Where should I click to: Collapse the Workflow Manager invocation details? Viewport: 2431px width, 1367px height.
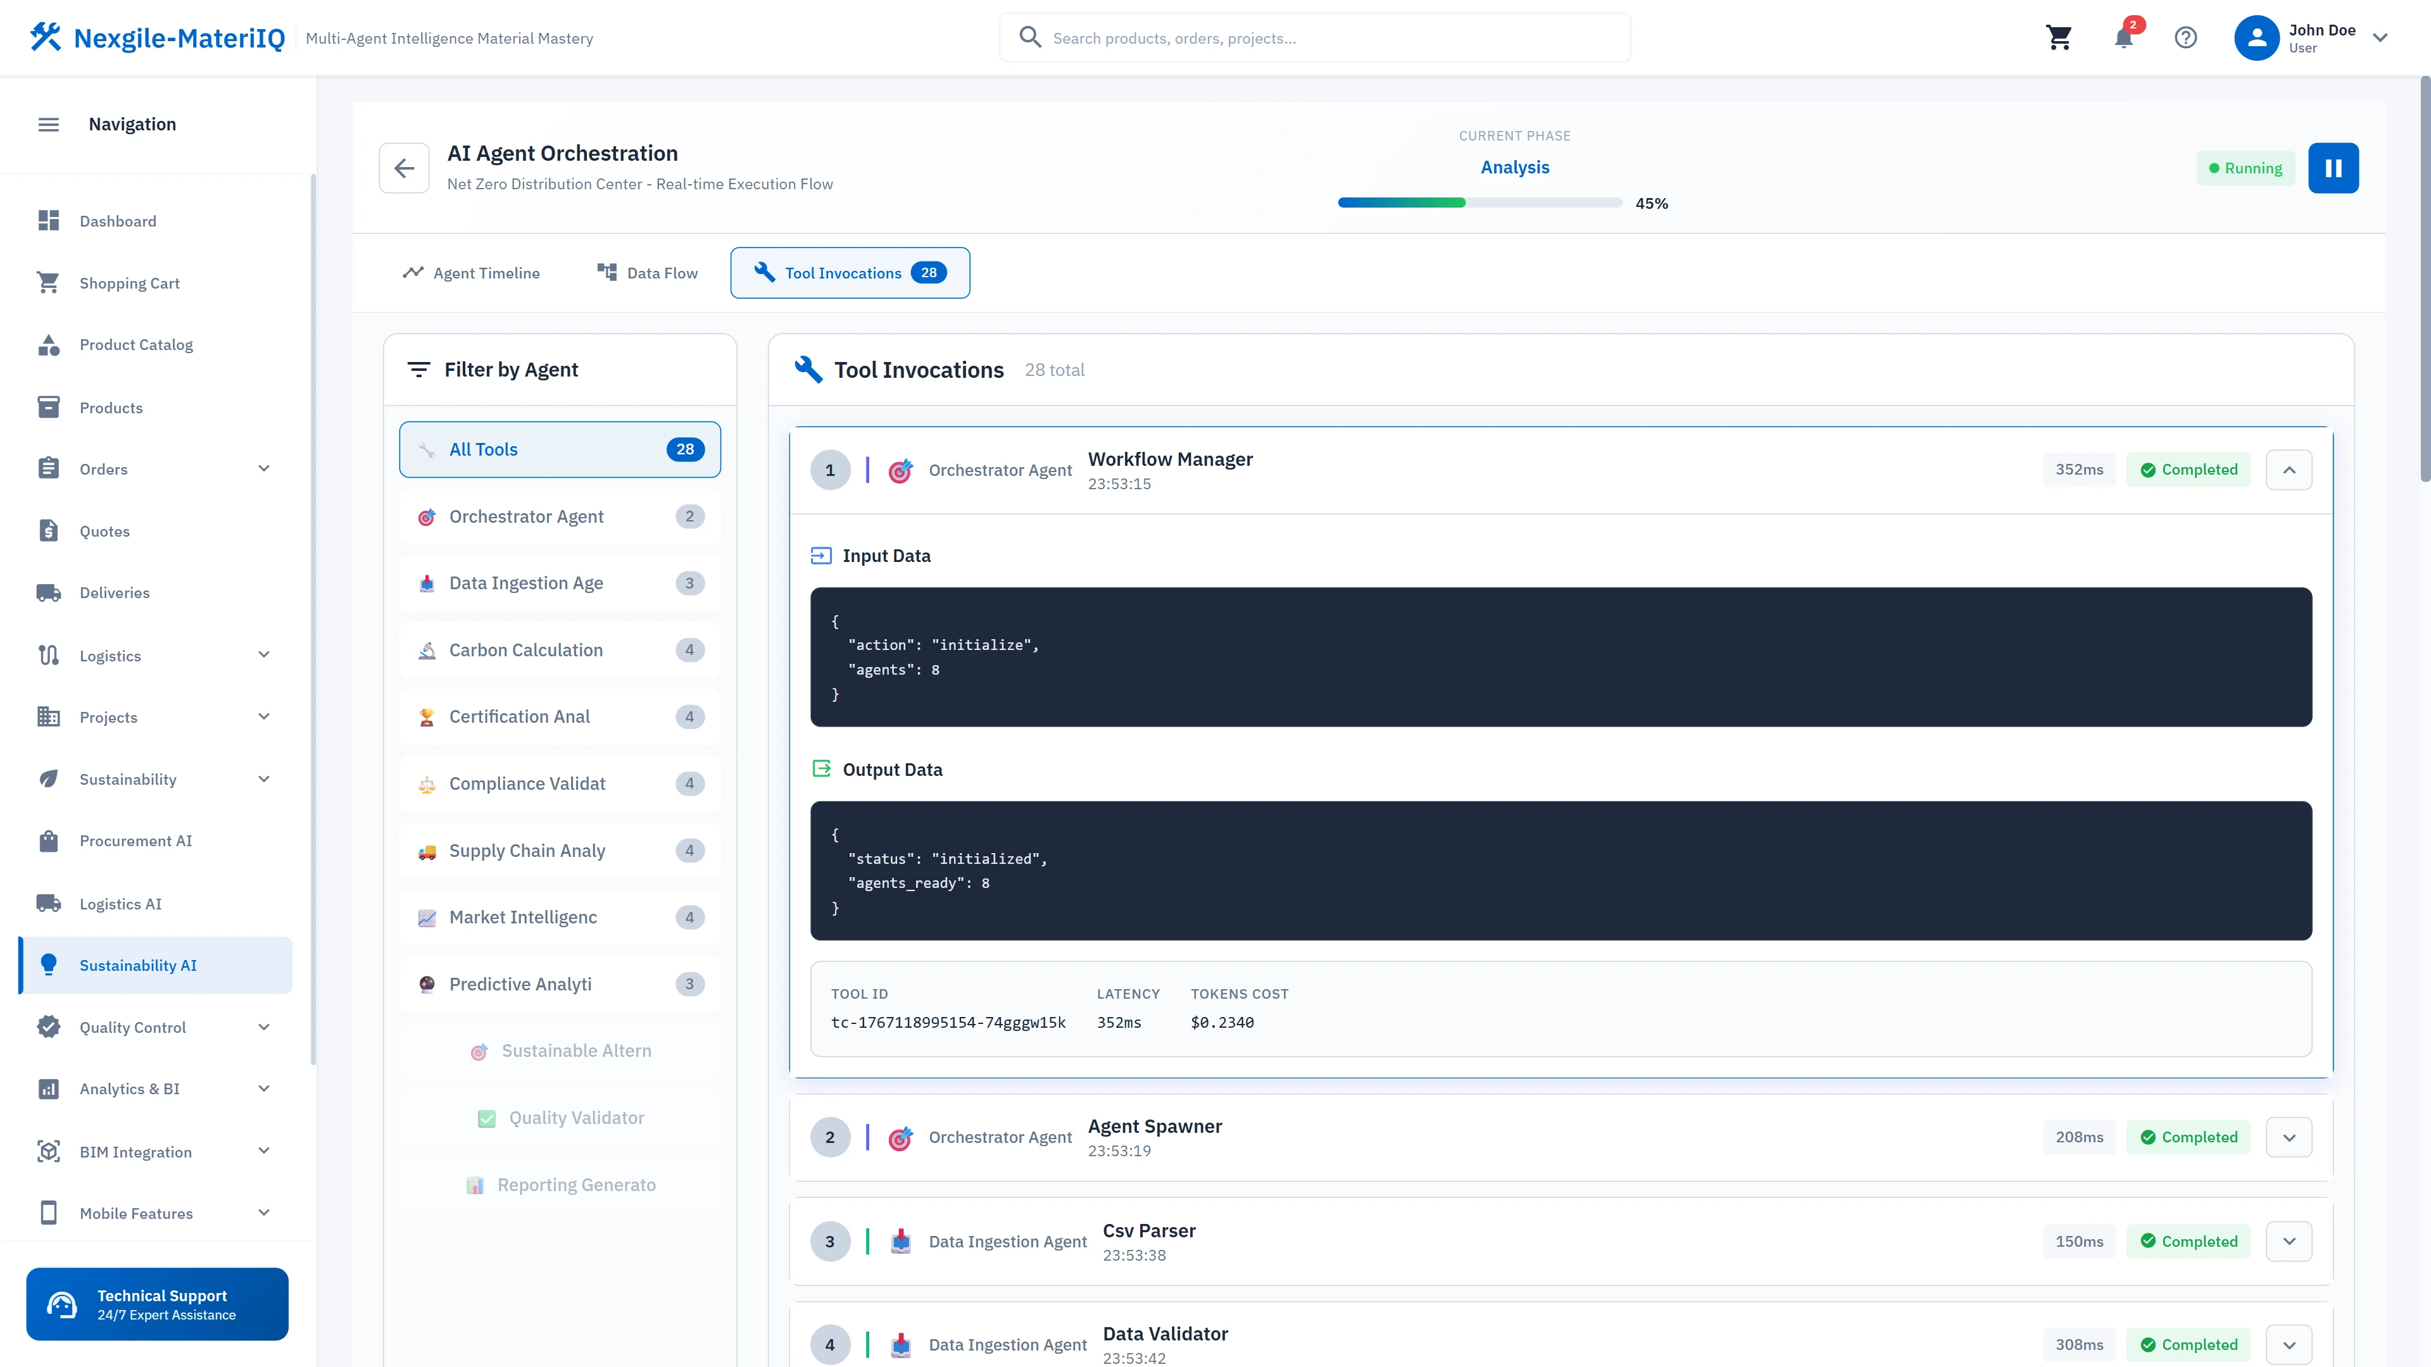[2289, 469]
